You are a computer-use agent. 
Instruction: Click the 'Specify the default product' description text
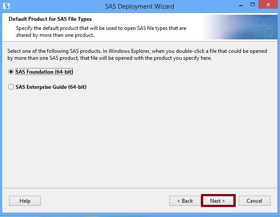click(x=101, y=32)
